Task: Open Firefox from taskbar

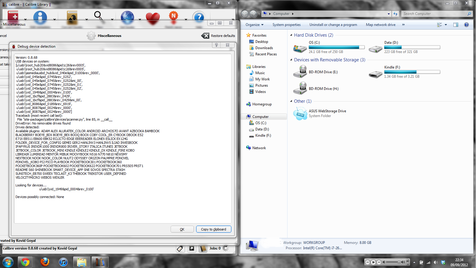Action: 45,262
